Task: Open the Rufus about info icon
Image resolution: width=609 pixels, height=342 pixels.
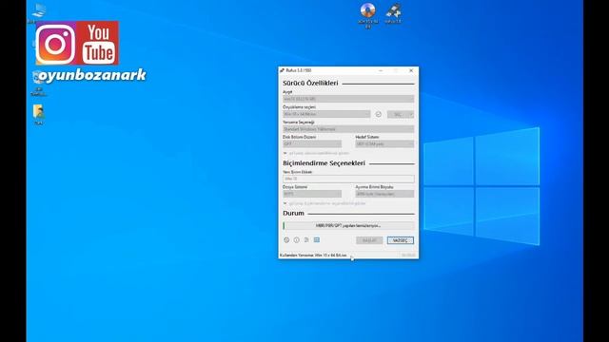Action: point(297,240)
